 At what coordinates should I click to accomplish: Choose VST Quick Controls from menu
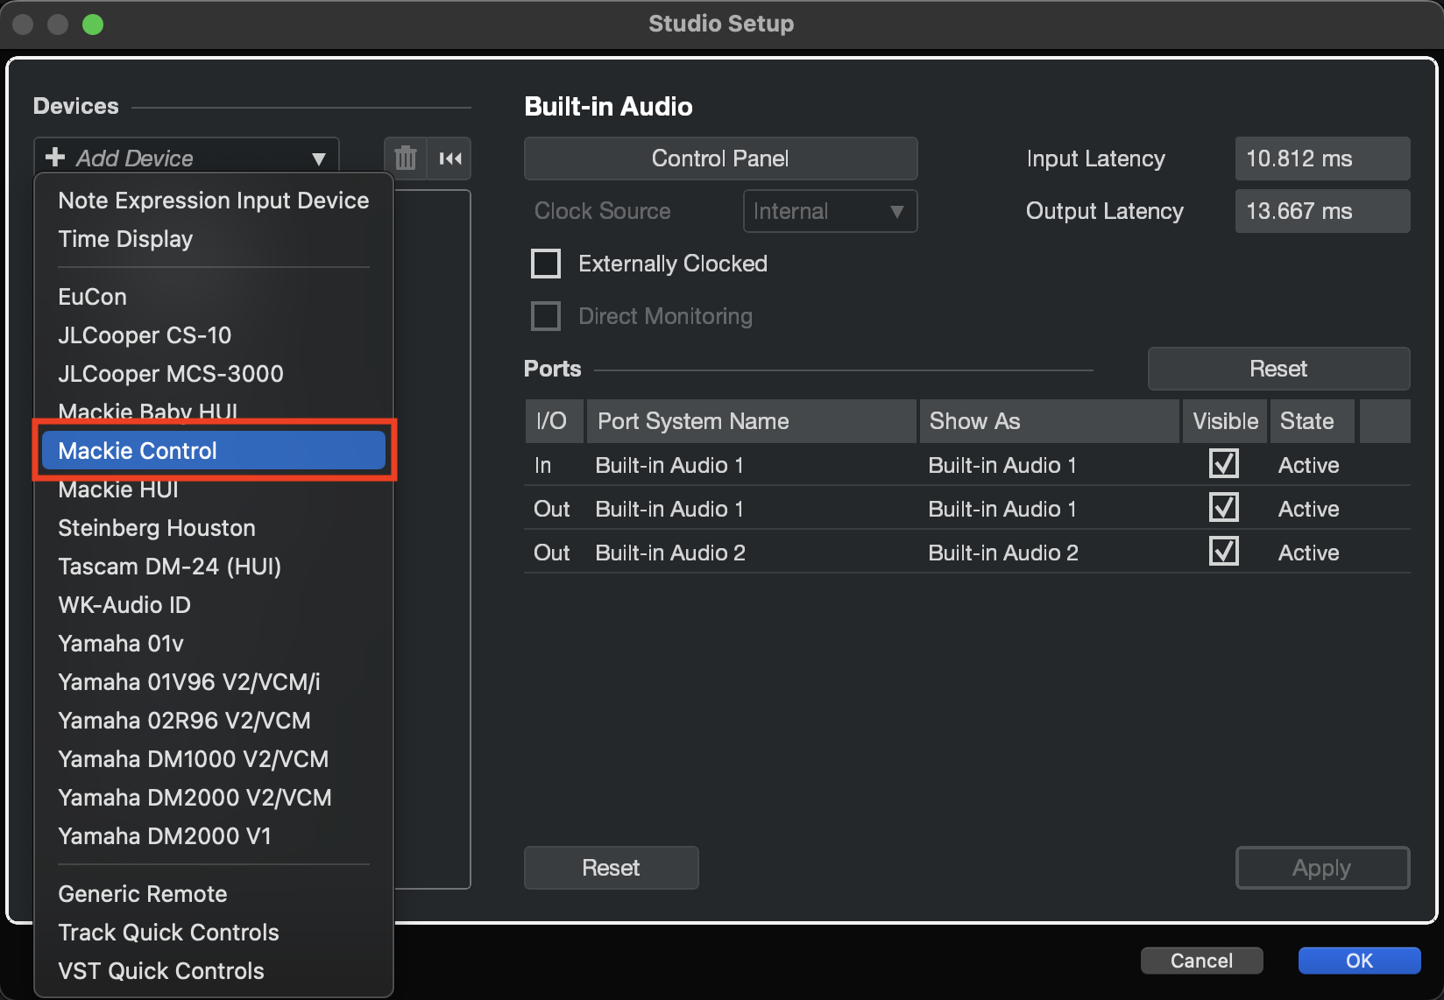click(214, 971)
